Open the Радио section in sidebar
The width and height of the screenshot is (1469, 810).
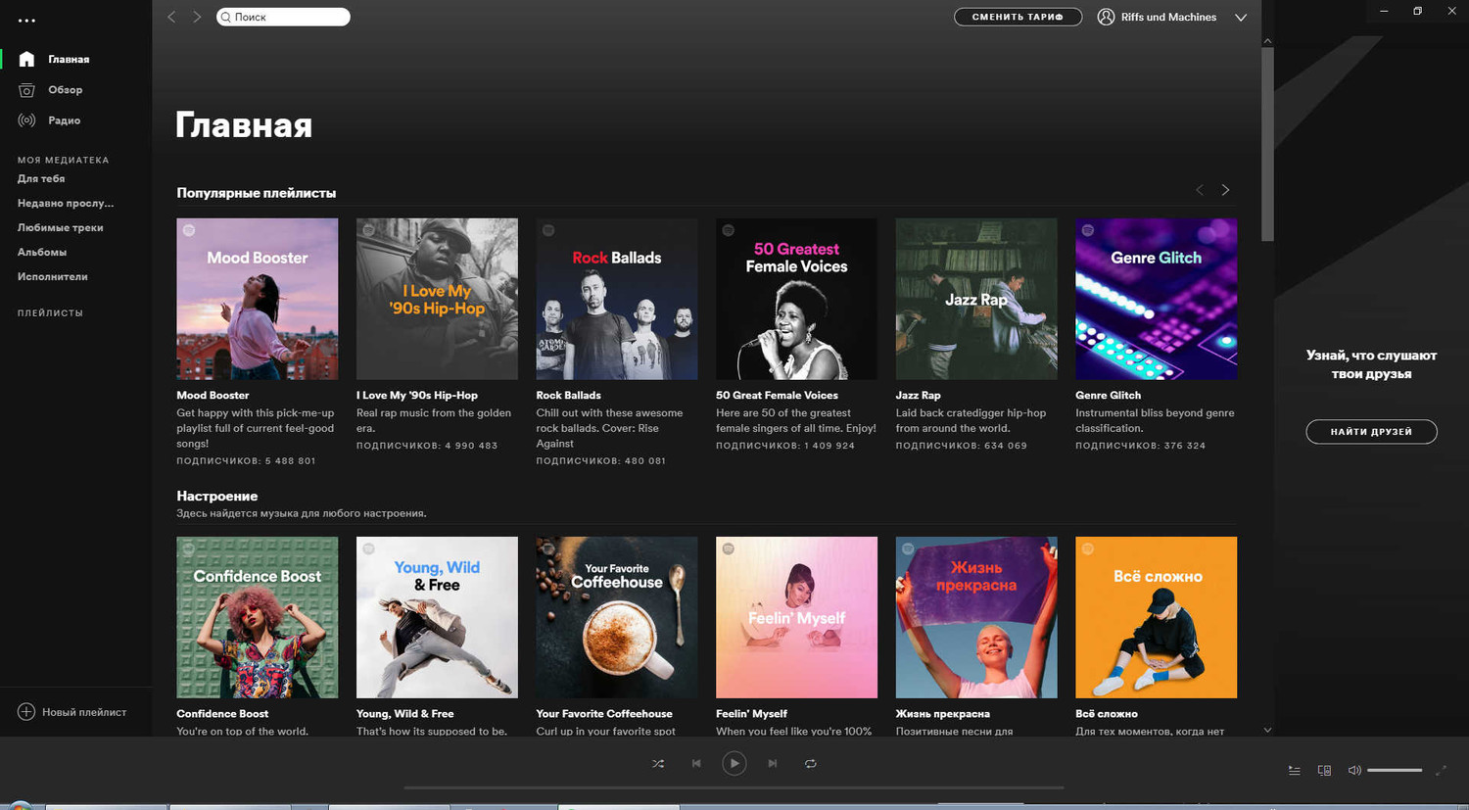click(65, 120)
